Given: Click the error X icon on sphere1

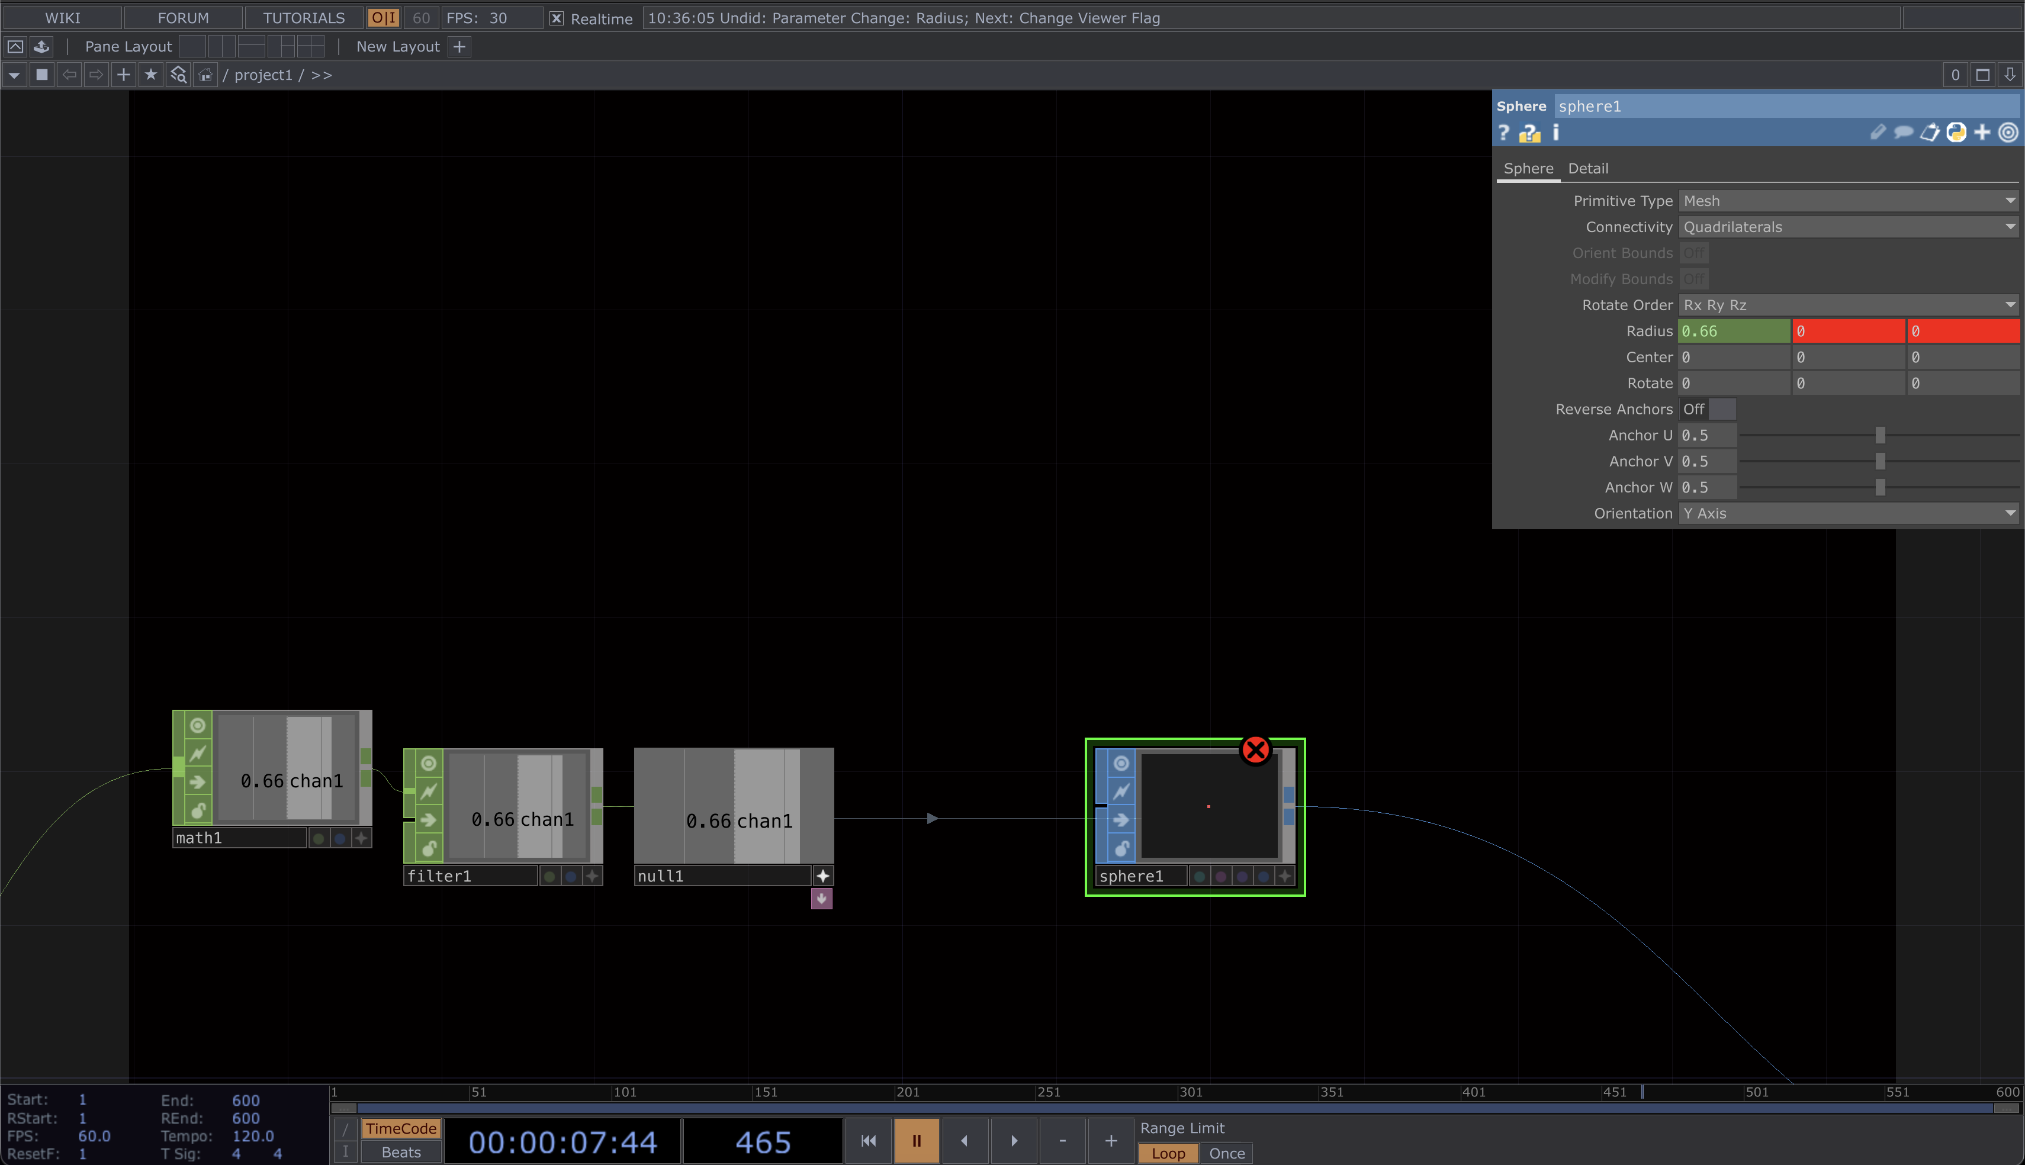Looking at the screenshot, I should click(x=1255, y=749).
